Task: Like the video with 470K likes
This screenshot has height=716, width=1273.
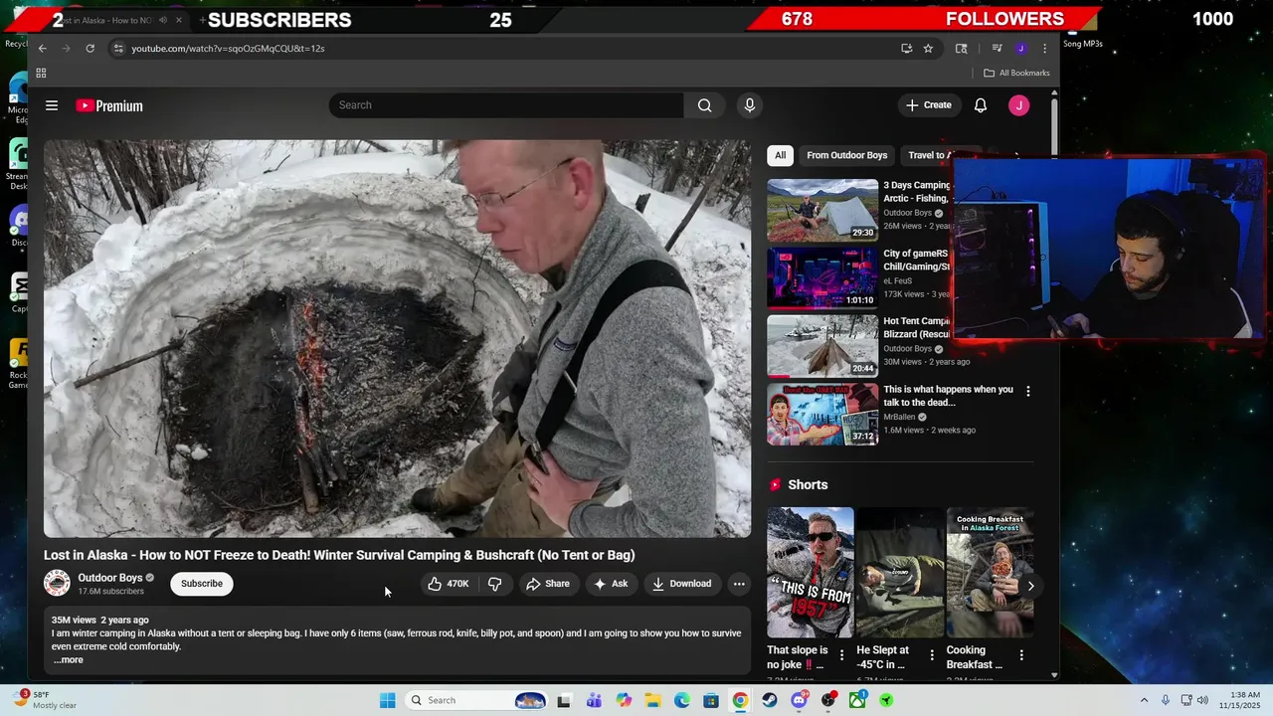Action: coord(448,584)
